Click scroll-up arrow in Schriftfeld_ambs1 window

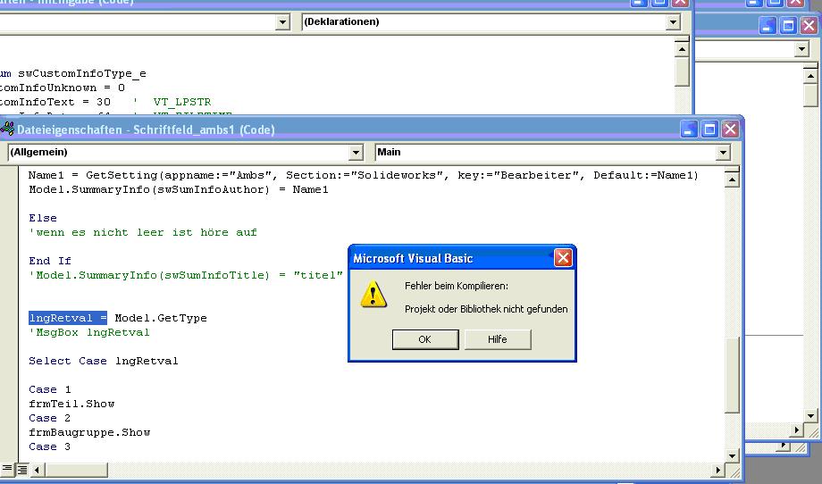(732, 180)
